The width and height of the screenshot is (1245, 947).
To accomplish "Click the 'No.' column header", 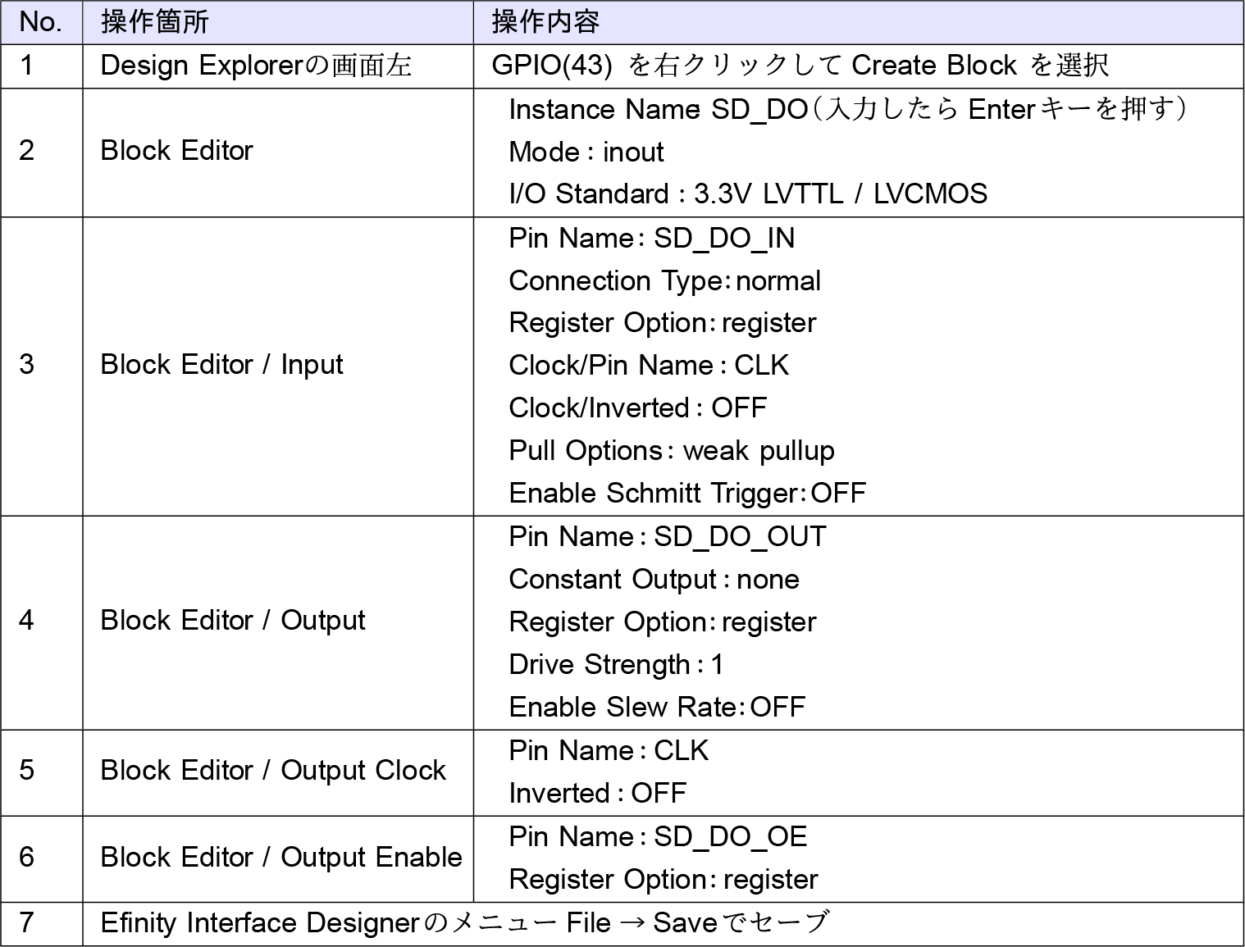I will pyautogui.click(x=40, y=22).
